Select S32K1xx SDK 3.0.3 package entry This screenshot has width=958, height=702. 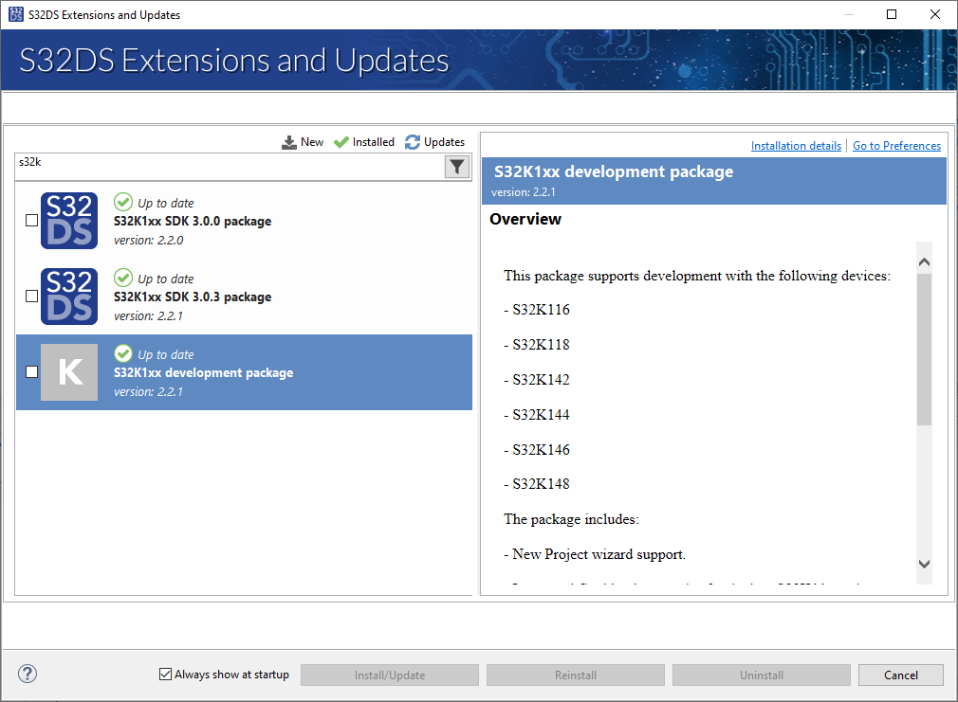tap(285, 297)
